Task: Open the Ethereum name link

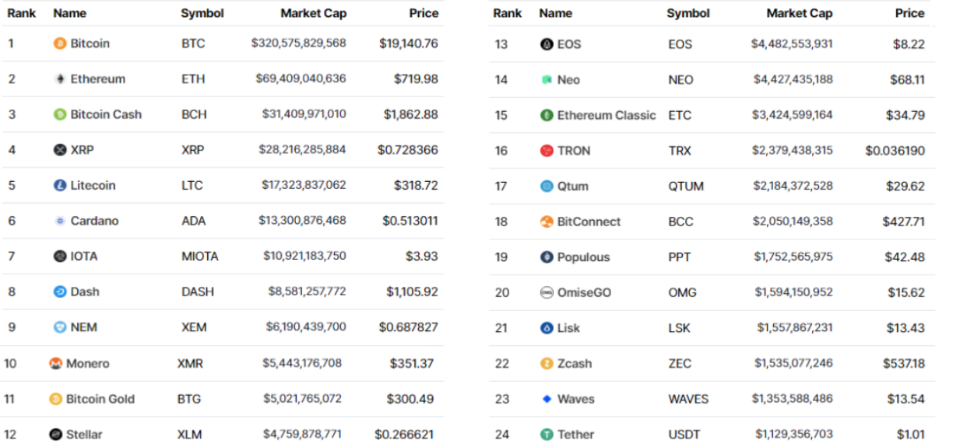Action: coord(98,79)
